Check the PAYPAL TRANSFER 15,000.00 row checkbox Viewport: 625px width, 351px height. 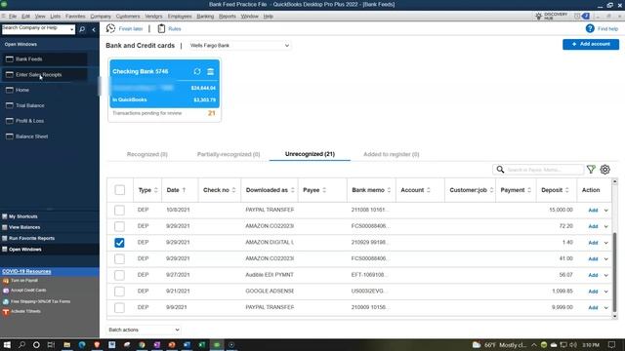coord(119,211)
